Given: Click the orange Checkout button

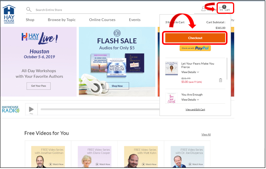Looking at the screenshot, I should 195,38.
